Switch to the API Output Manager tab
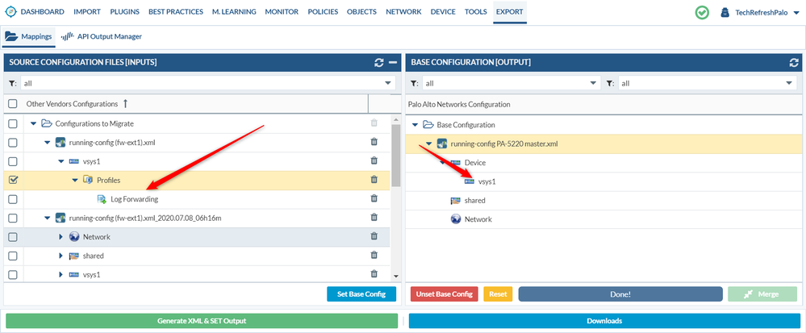Screen dimensions: 806x333 [x=102, y=36]
